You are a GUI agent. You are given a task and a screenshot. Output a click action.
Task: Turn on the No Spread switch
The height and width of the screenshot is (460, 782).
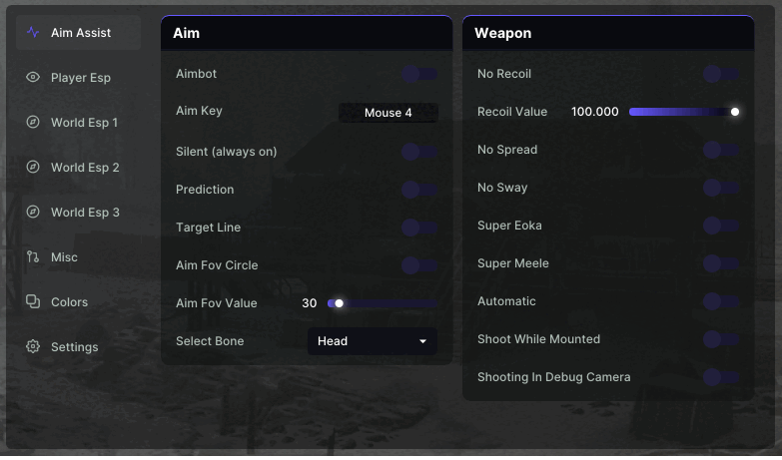tap(721, 150)
